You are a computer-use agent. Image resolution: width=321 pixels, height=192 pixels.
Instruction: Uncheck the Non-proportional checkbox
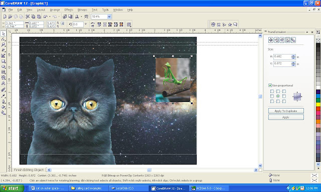[x=270, y=85]
